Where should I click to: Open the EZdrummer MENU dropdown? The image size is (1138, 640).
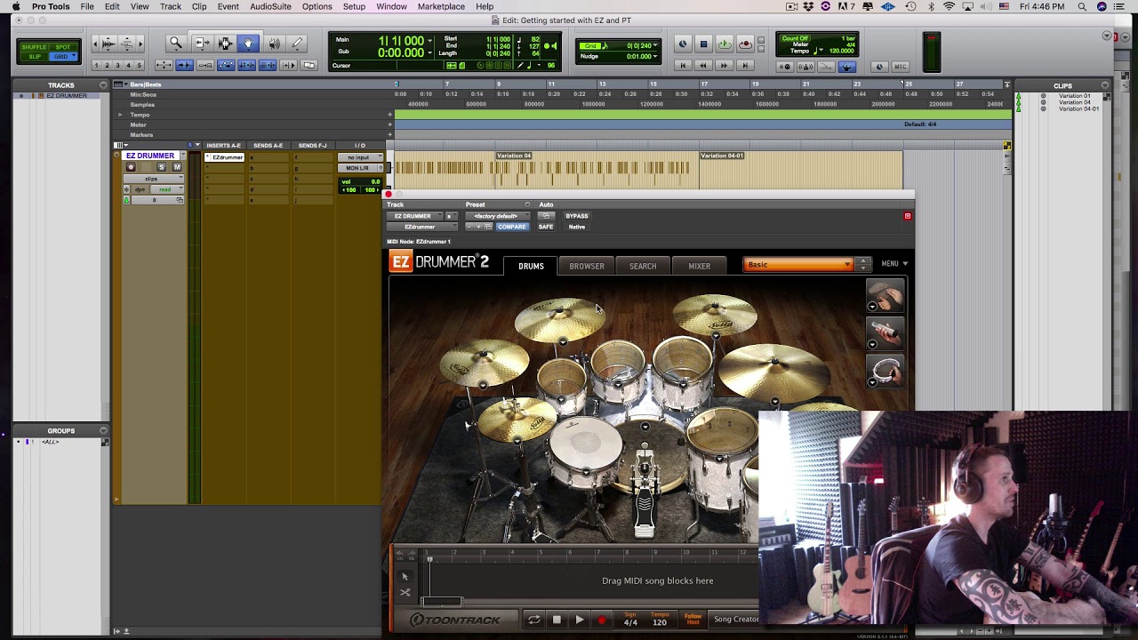click(x=894, y=264)
